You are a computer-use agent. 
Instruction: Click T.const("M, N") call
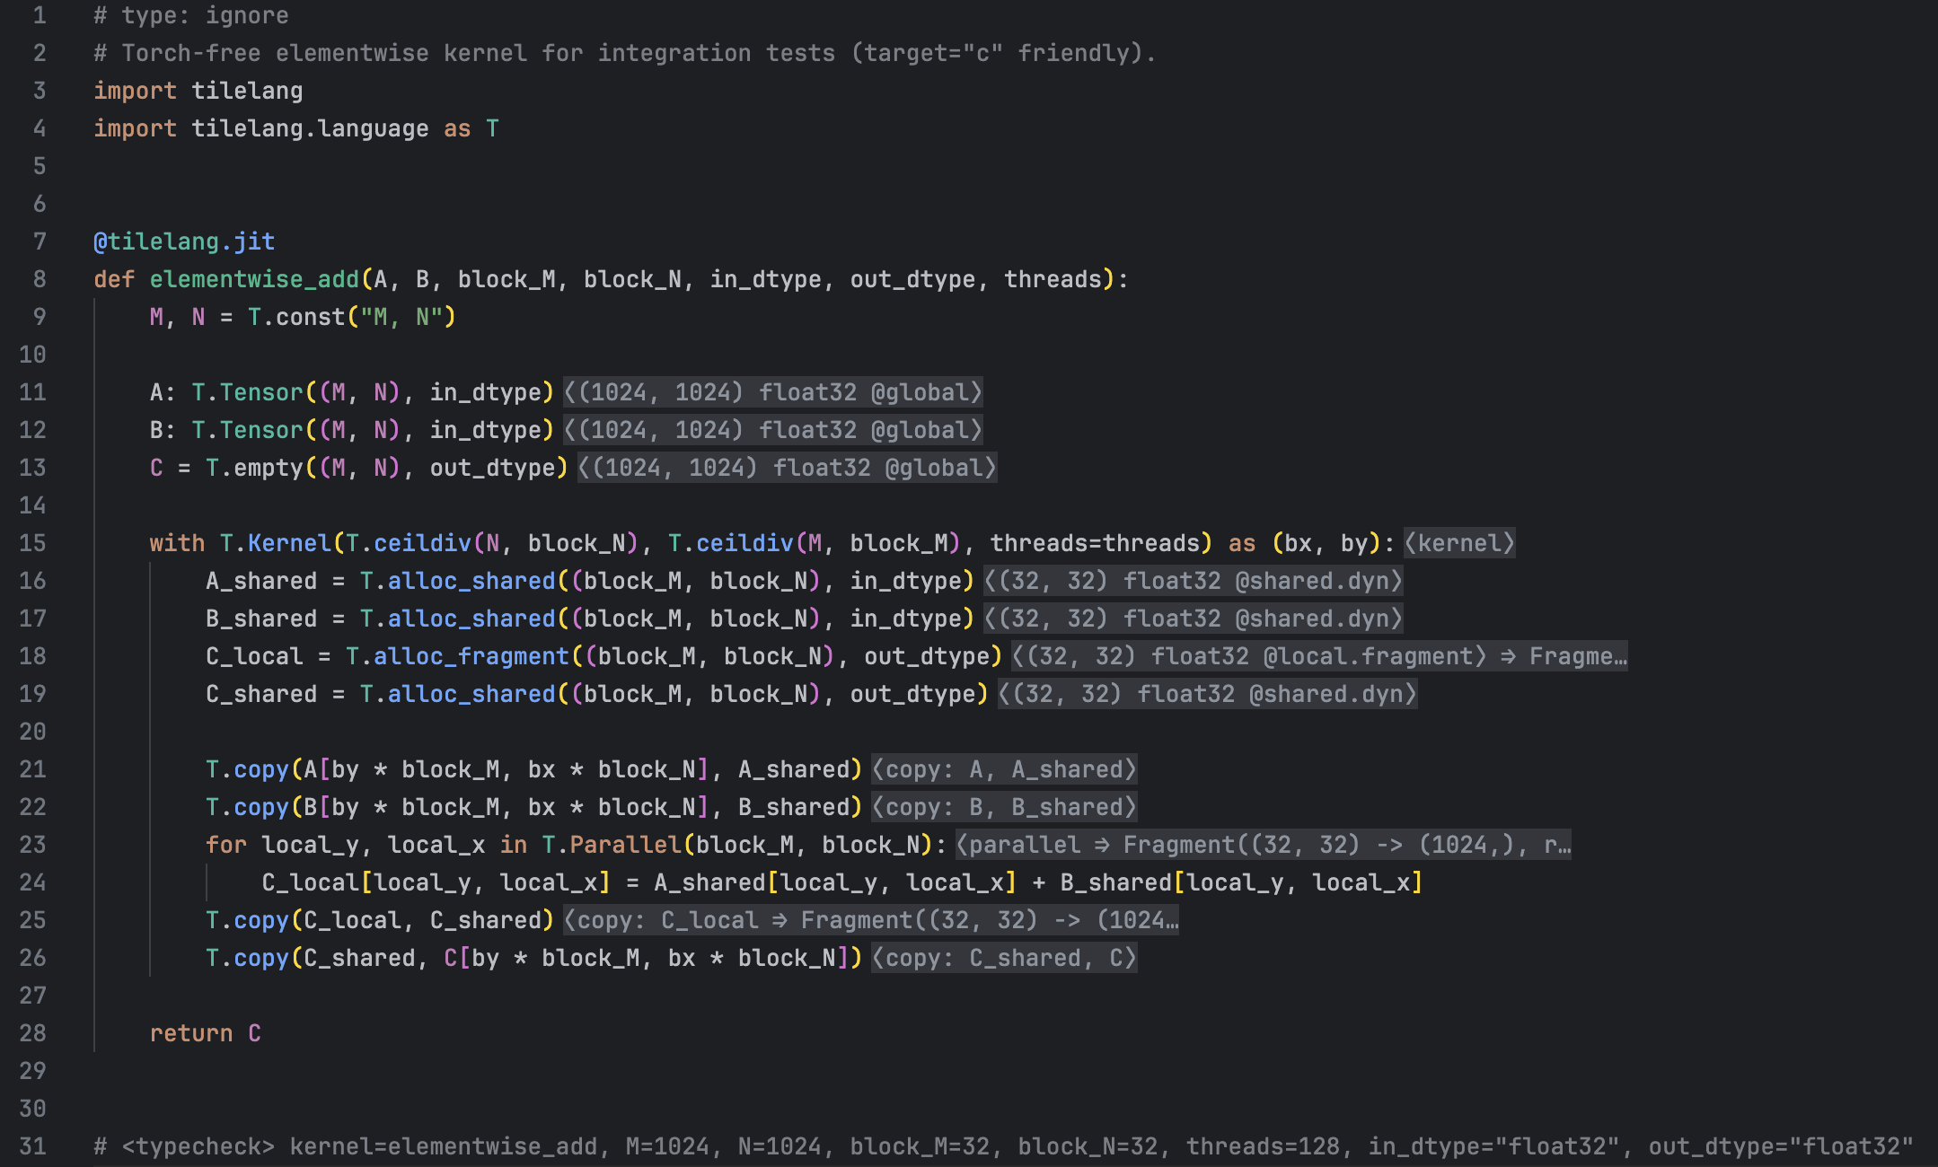click(x=352, y=317)
